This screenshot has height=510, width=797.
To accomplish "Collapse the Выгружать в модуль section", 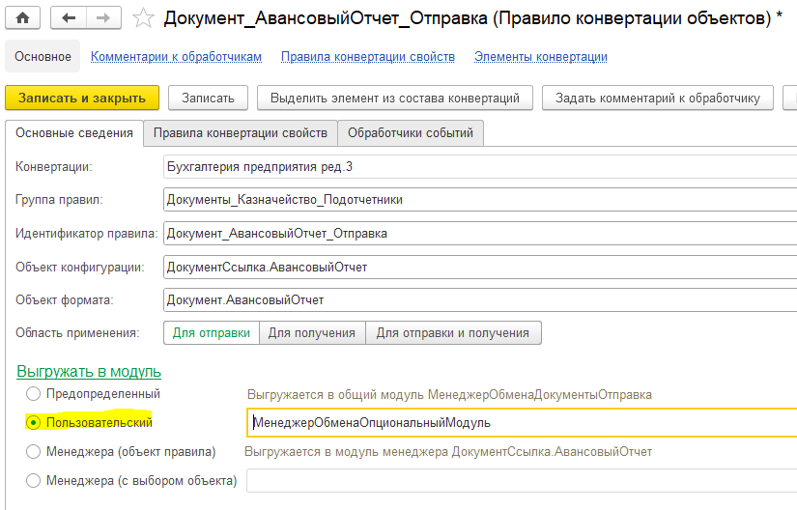I will 89,371.
